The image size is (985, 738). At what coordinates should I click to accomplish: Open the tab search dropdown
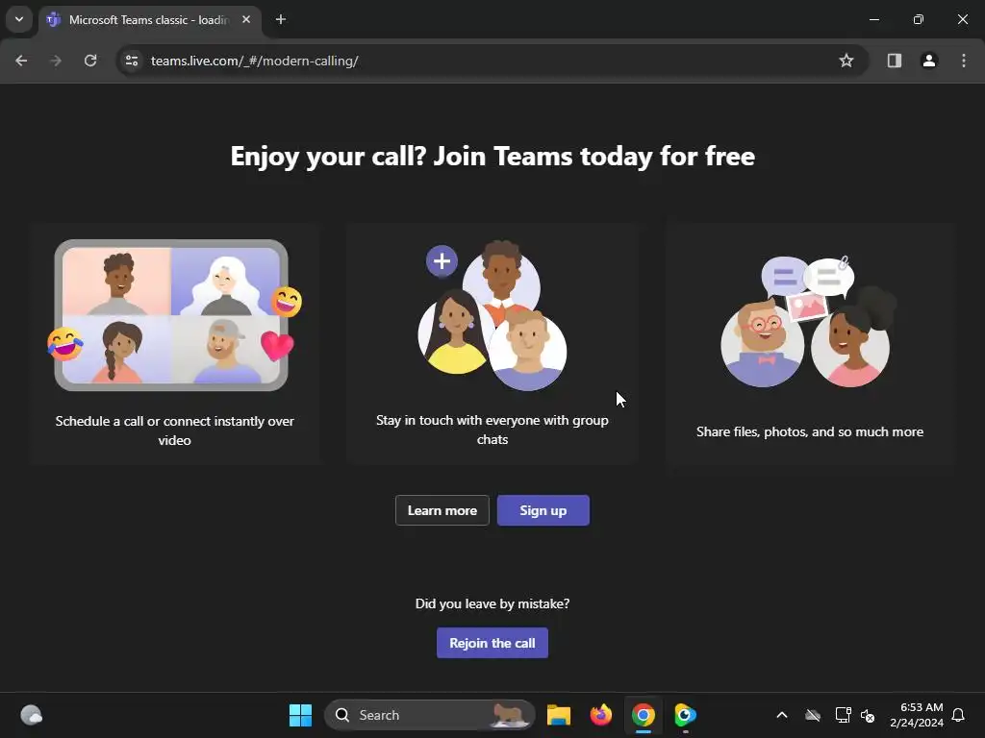click(x=19, y=19)
